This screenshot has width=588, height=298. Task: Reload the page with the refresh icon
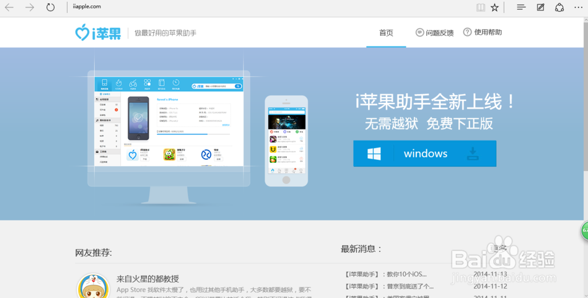50,7
